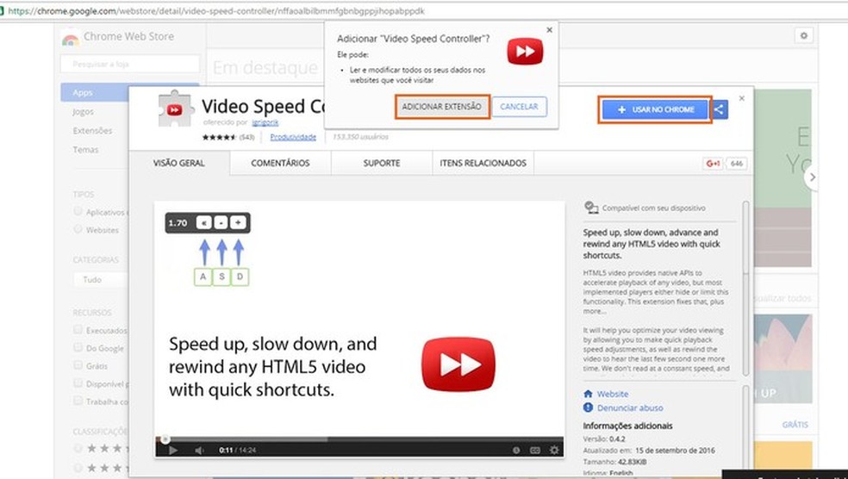Select Apps in the sidebar
This screenshot has height=479, width=848.
tap(130, 92)
